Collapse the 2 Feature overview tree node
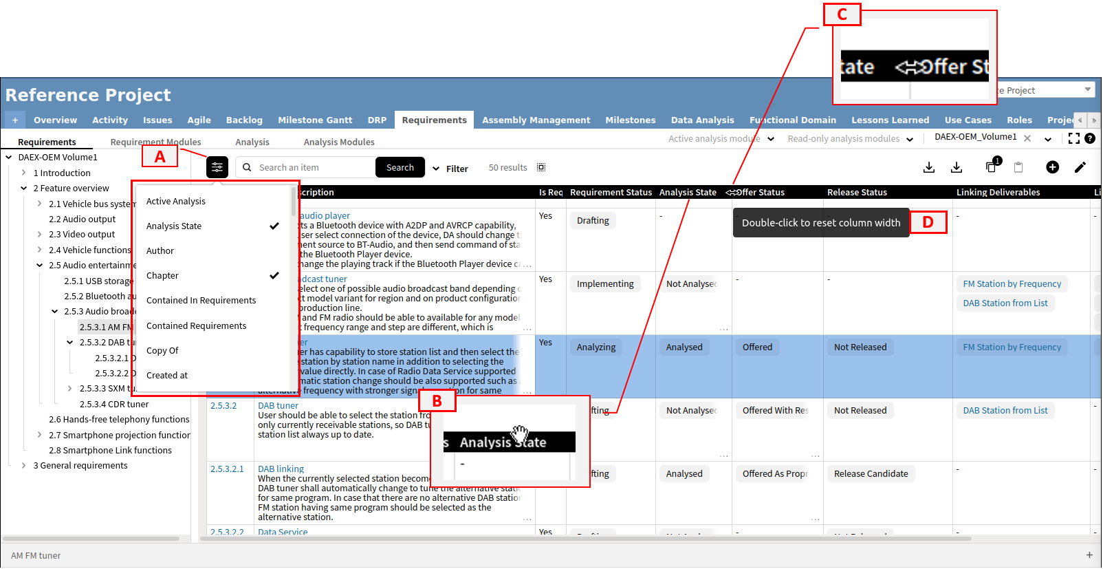1103x569 pixels. point(24,188)
